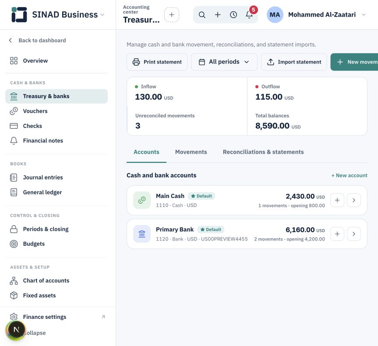This screenshot has width=378, height=346.
Task: Switch to the Accounts tab
Action: 146,152
